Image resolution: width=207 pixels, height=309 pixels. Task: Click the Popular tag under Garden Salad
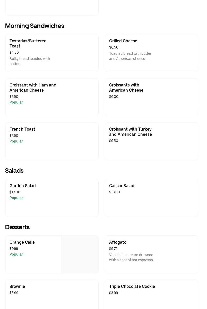16,198
